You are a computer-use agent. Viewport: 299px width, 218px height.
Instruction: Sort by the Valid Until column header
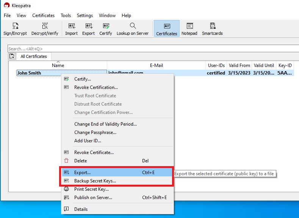264,65
